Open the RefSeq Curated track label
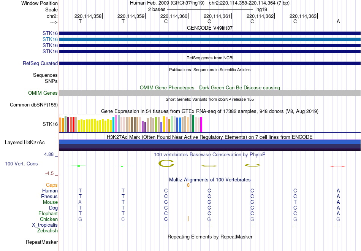Viewport: 361px width, 251px height. coord(40,63)
